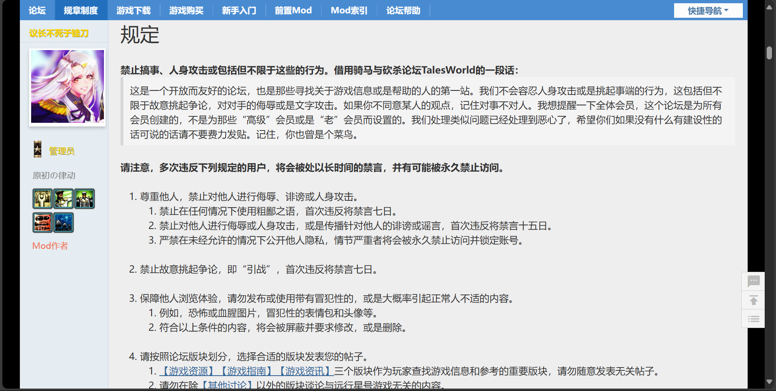776x391 pixels.
Task: Click the scrollbar down arrow
Action: [770, 382]
